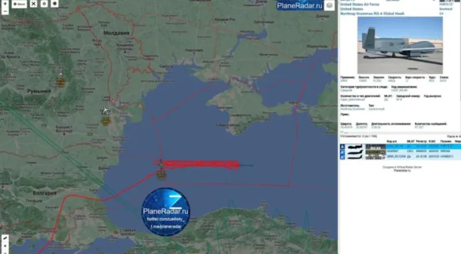Select the second aircraft row in the list
461x254 pixels.
pyautogui.click(x=398, y=151)
